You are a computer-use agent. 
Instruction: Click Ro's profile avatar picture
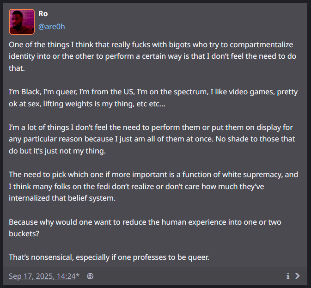22,22
